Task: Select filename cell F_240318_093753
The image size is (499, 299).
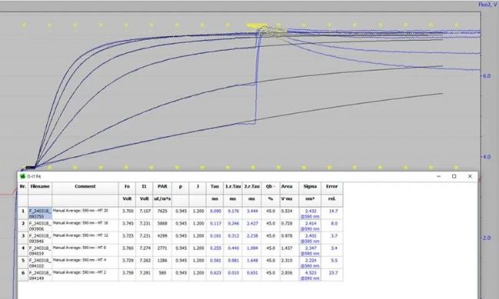Action: point(40,213)
